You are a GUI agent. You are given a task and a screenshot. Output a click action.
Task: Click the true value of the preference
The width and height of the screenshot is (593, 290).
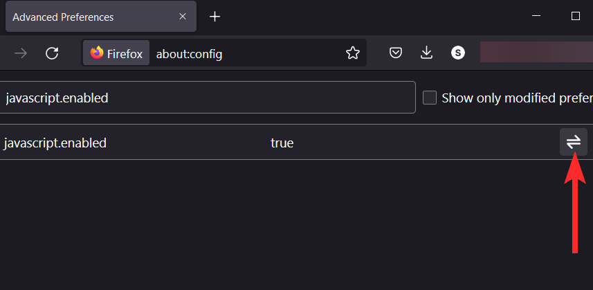pyautogui.click(x=282, y=143)
